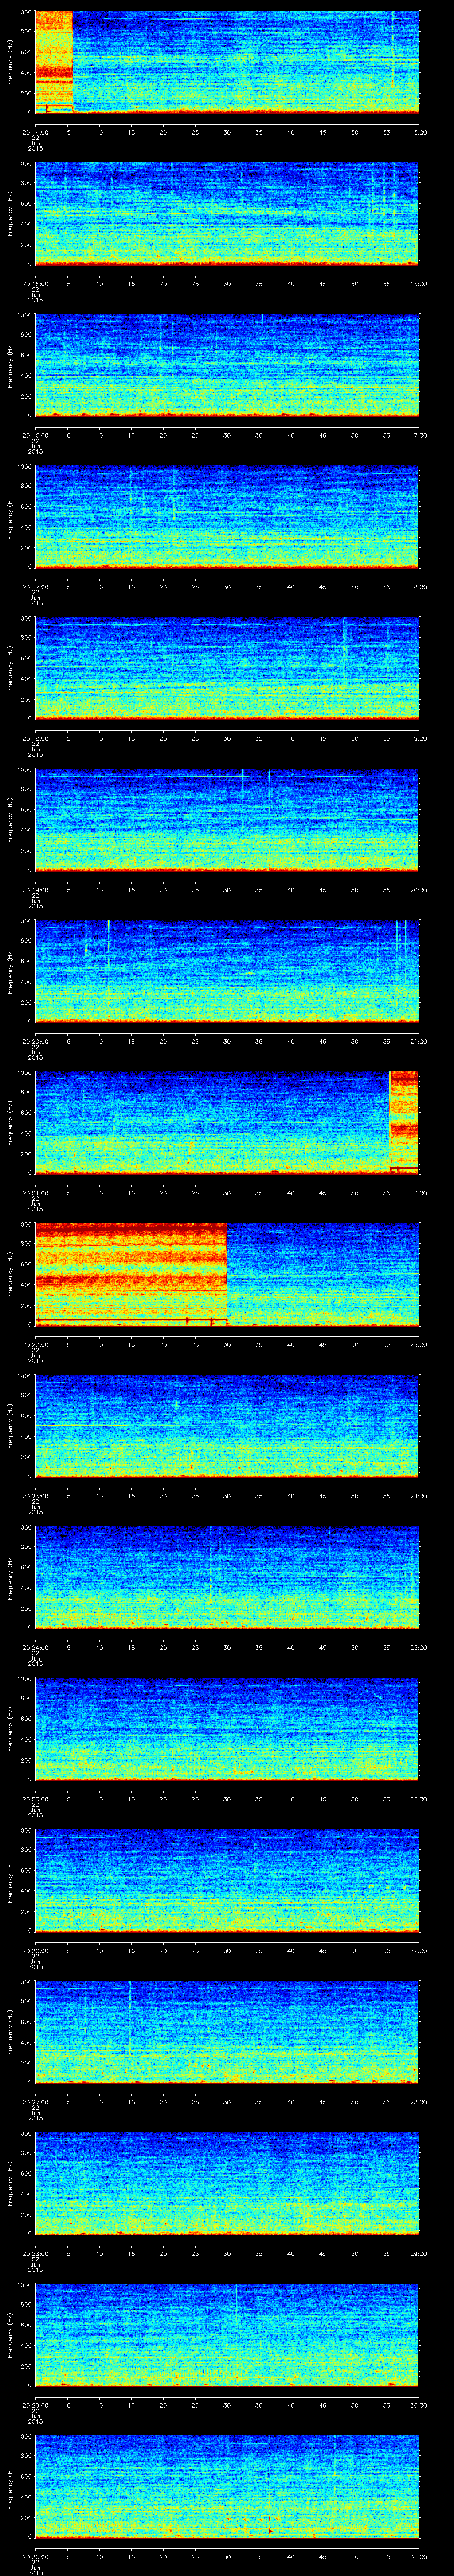454x2576 pixels.
Task: Click the 19:00 end time label
Action: pyautogui.click(x=419, y=738)
